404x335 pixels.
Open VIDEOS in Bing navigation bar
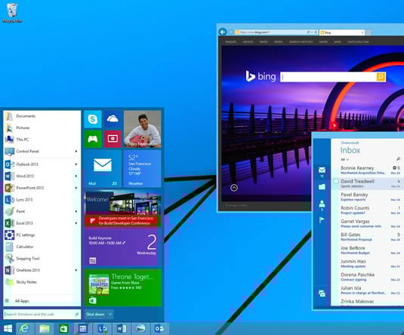coord(248,41)
